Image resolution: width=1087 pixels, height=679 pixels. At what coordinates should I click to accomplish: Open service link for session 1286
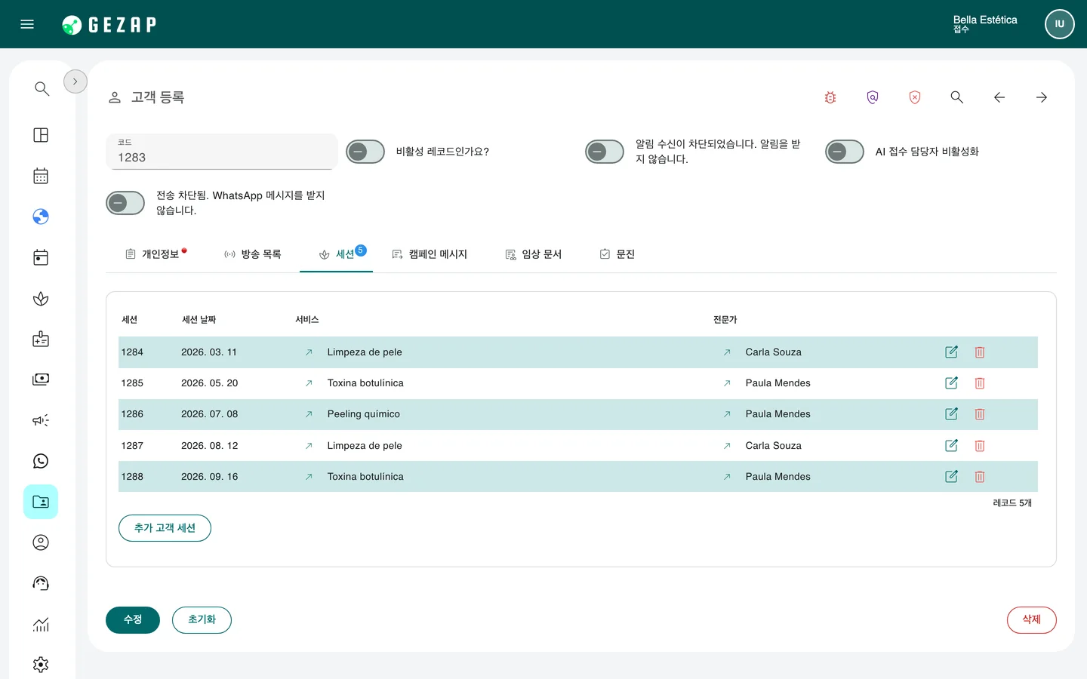click(309, 414)
